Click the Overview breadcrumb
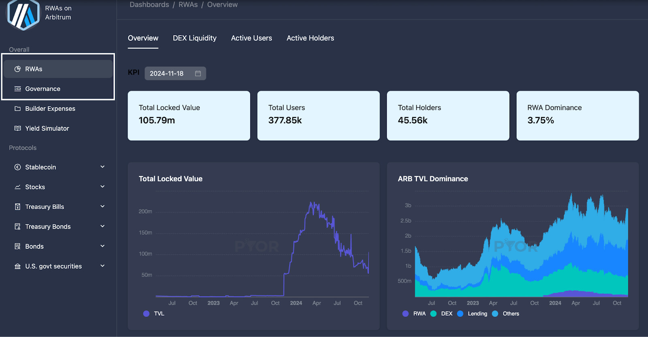This screenshot has height=337, width=648. click(x=222, y=4)
